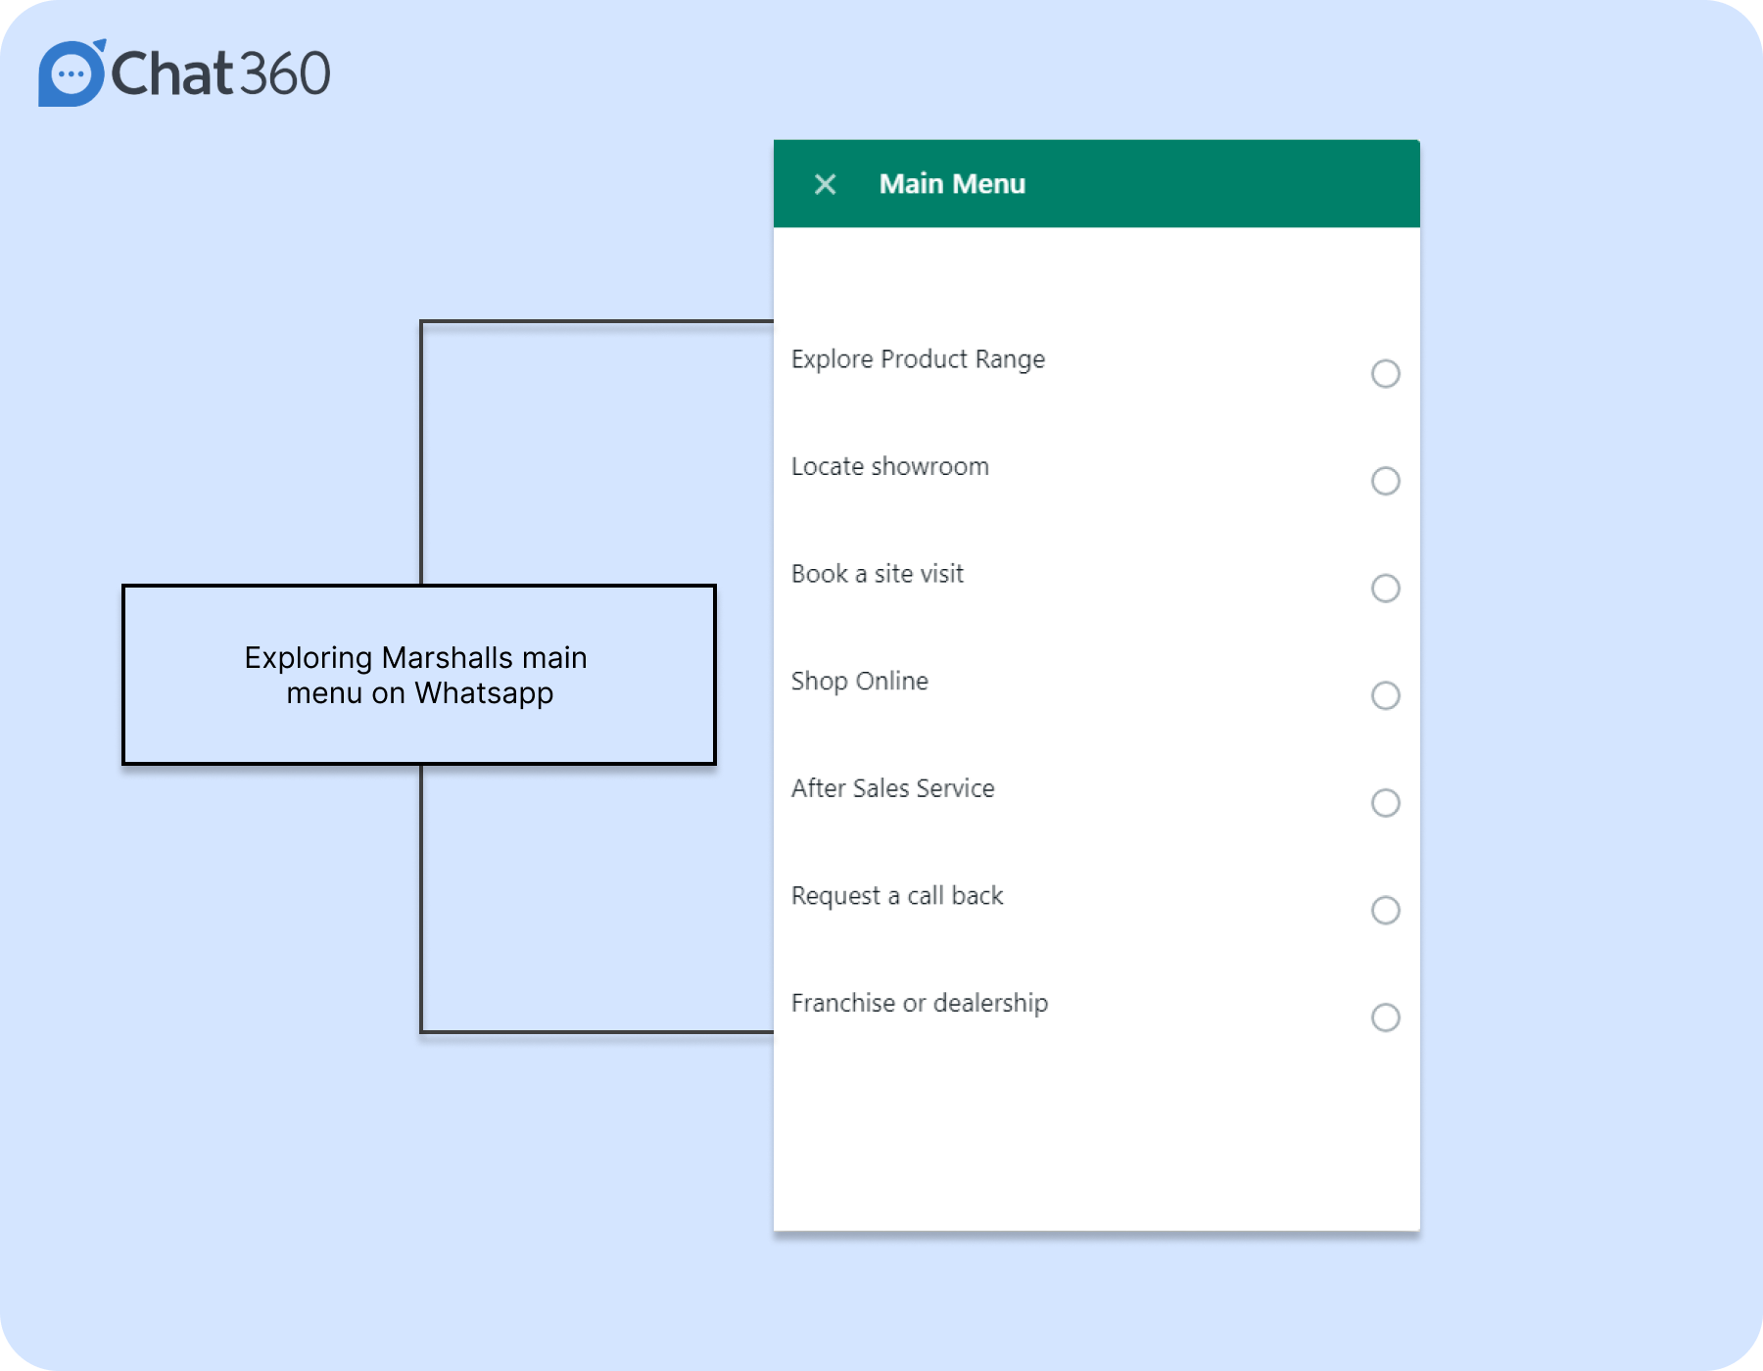This screenshot has height=1371, width=1763.
Task: Select the Shop Online radio button
Action: click(1385, 695)
